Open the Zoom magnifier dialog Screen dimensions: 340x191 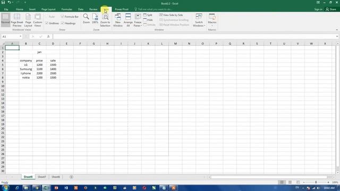pos(86,19)
